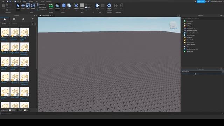Click the Properties filter input field
This screenshot has height=126, width=224.
tap(202, 71)
